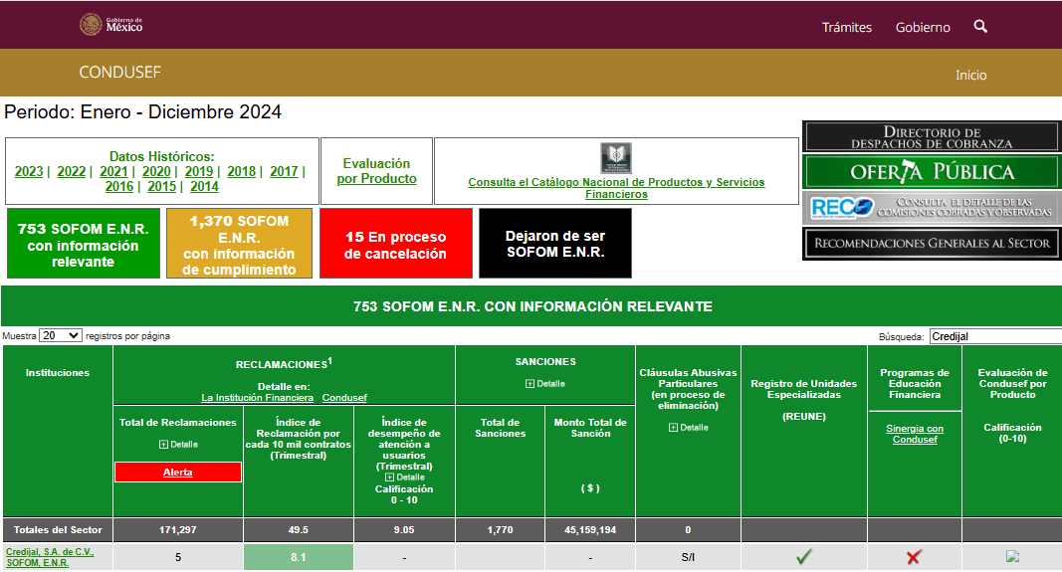Open 2016 historical data
Screen dimensions: 1062x572
point(119,186)
